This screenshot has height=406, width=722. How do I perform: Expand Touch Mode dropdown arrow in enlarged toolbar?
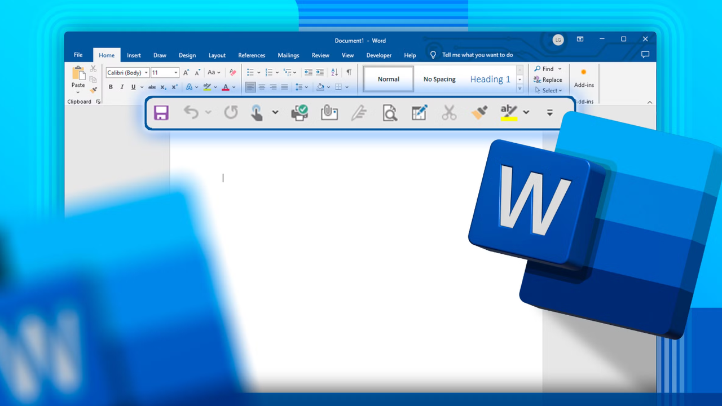point(275,112)
